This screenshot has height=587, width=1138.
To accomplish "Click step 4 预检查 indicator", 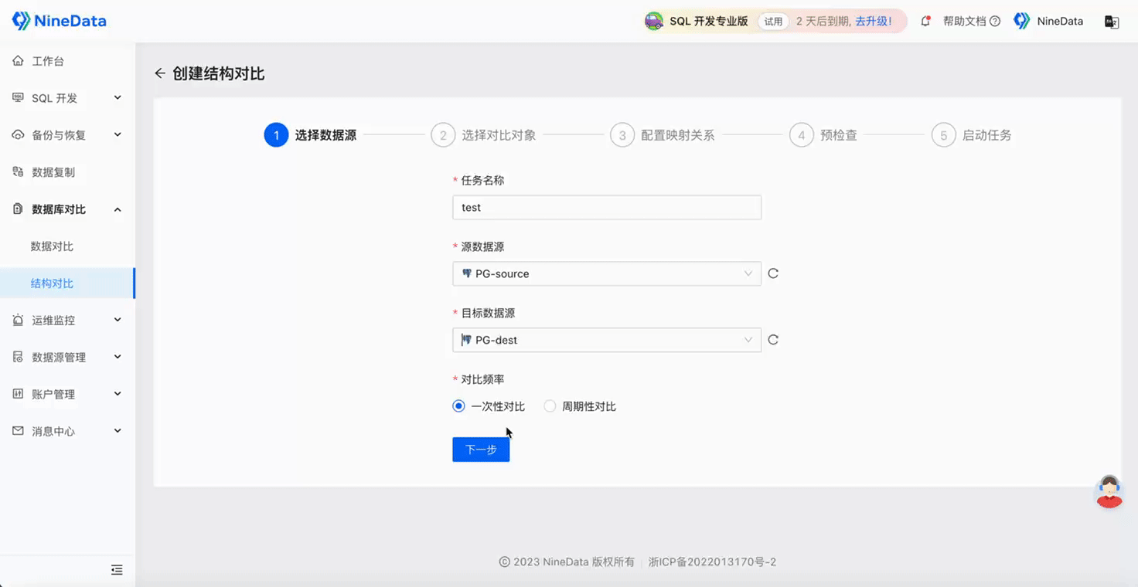I will click(823, 135).
